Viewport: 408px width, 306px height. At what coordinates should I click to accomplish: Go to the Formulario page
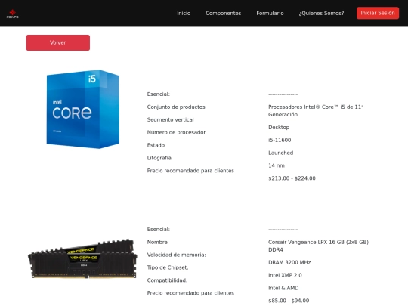(270, 14)
